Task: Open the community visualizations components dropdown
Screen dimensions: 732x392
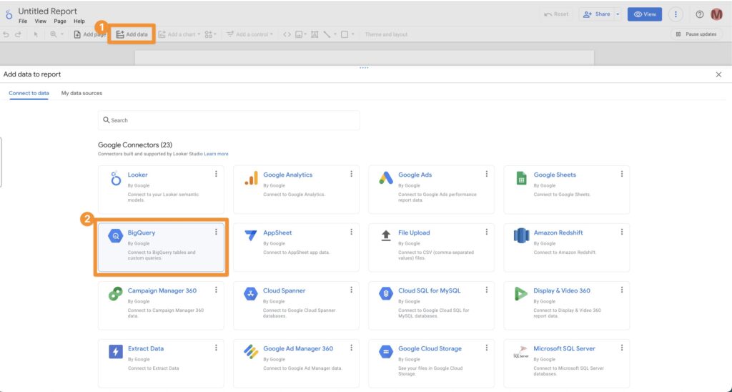Action: pyautogui.click(x=211, y=34)
